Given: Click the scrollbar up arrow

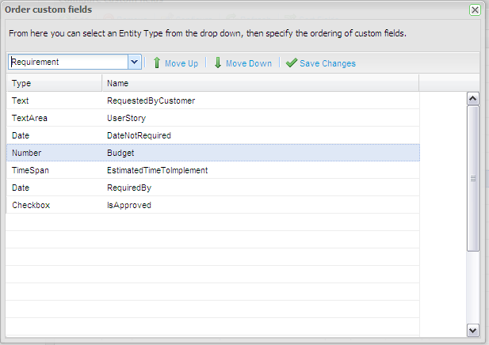Looking at the screenshot, I should coord(473,99).
